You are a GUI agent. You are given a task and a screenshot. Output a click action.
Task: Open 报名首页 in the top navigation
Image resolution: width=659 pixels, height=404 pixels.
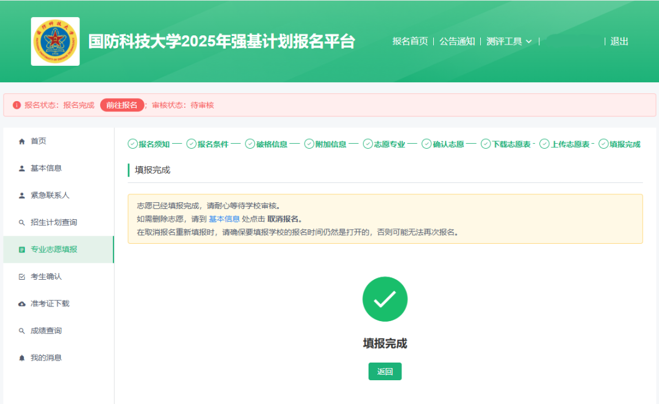410,41
